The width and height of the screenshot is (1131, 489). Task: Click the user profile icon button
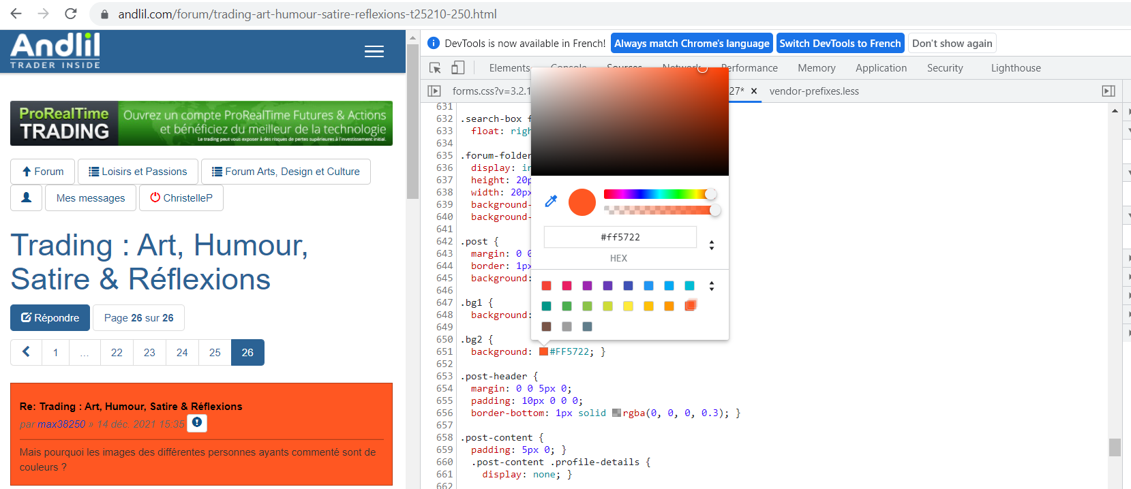click(x=27, y=198)
